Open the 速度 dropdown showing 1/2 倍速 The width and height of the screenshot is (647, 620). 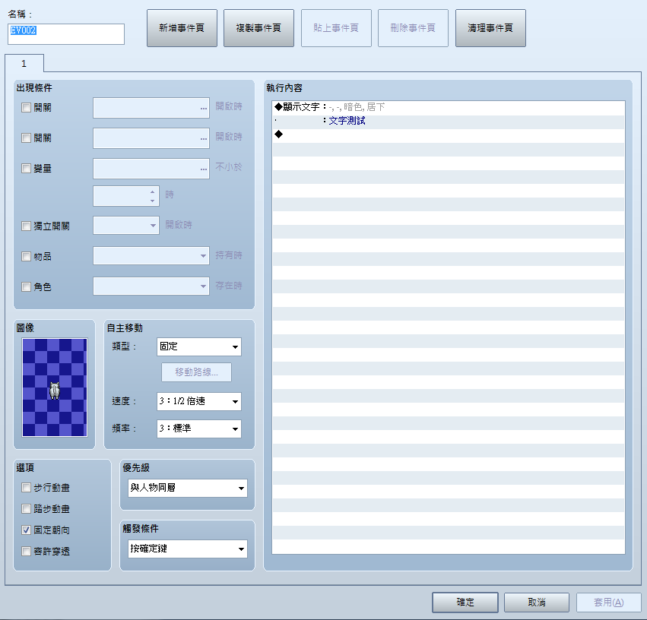(x=199, y=401)
